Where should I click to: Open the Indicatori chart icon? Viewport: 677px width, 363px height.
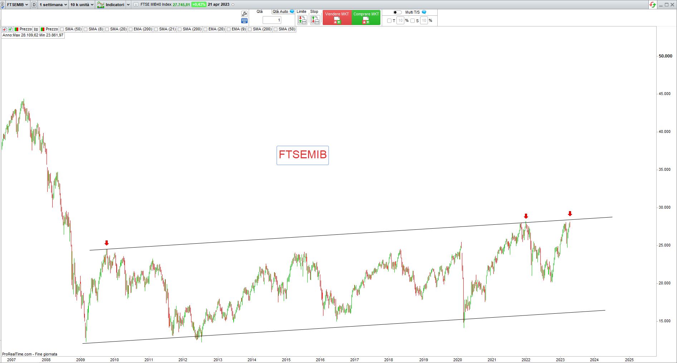click(x=101, y=5)
